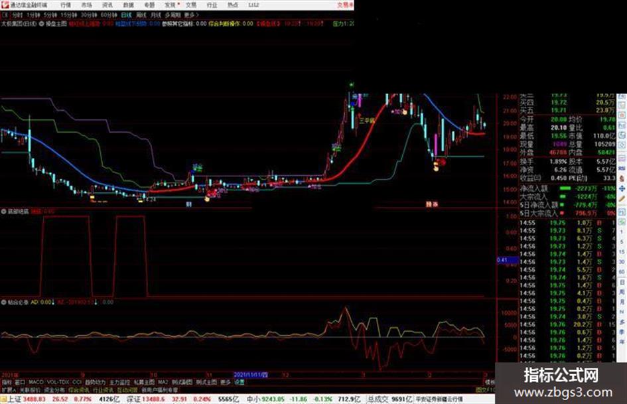Image resolution: width=627 pixels, height=404 pixels.
Task: Switch to the 60分钟 chart tab
Action: [x=109, y=15]
